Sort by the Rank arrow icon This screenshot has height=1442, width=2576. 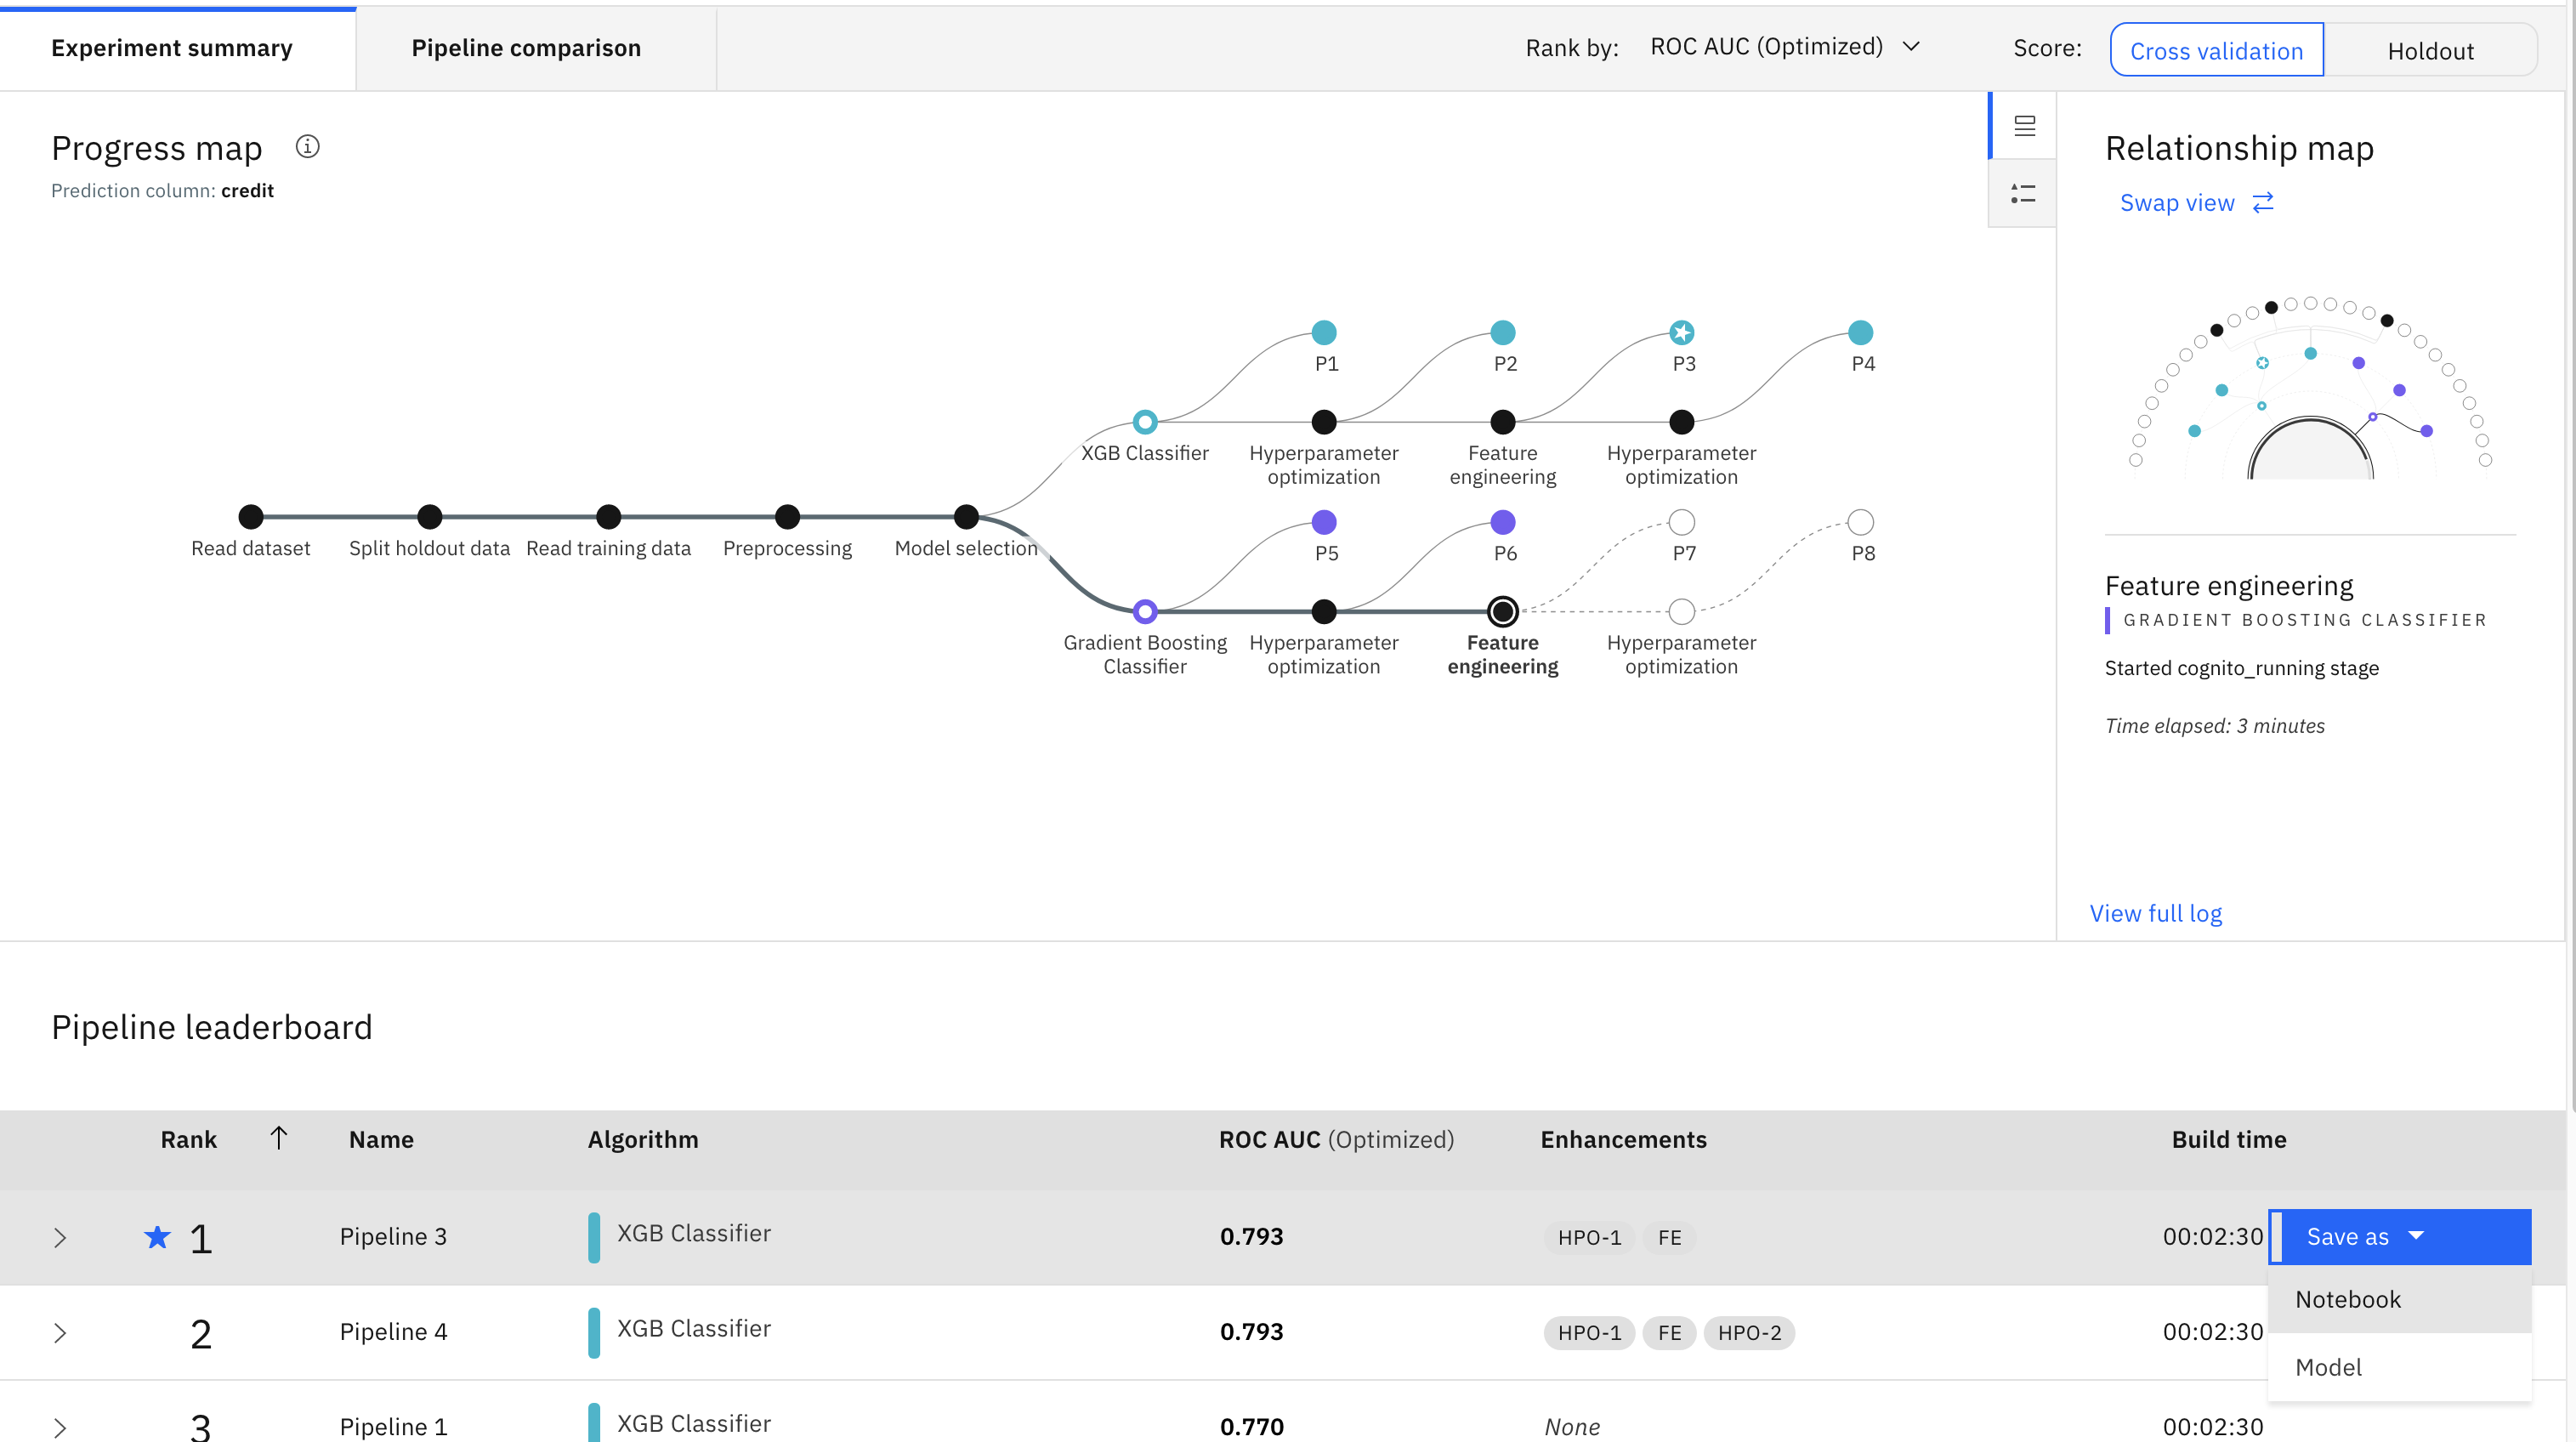click(279, 1138)
